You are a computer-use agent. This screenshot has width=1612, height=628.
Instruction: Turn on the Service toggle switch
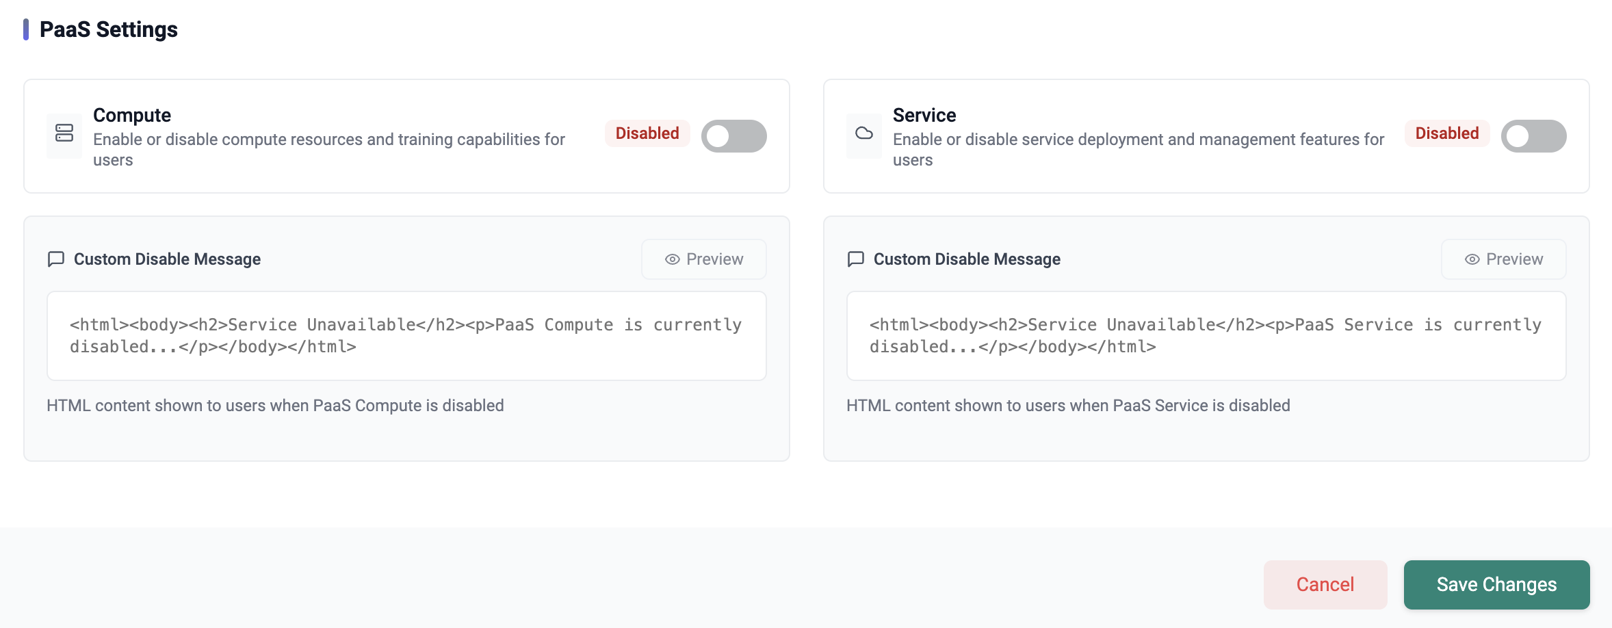(1533, 136)
